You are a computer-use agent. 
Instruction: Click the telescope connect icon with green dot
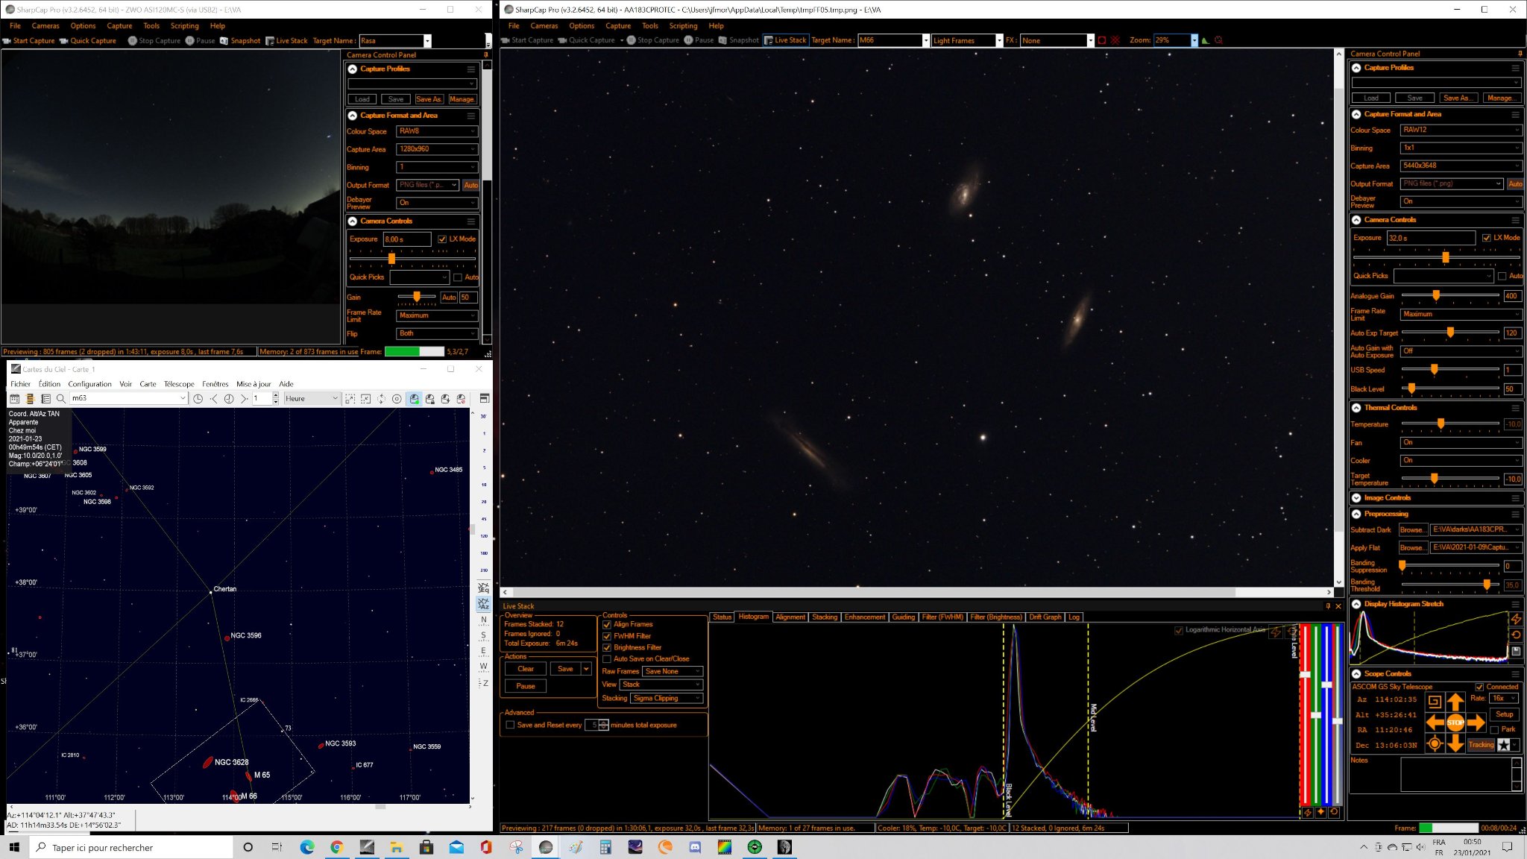pos(415,399)
